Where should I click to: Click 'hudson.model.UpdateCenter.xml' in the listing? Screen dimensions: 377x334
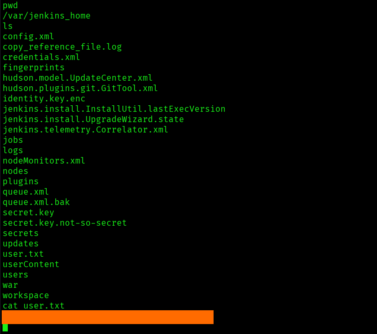coord(78,78)
